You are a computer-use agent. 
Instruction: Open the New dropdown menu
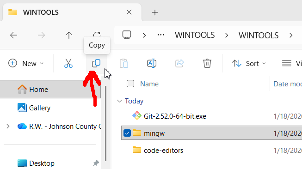coord(26,63)
